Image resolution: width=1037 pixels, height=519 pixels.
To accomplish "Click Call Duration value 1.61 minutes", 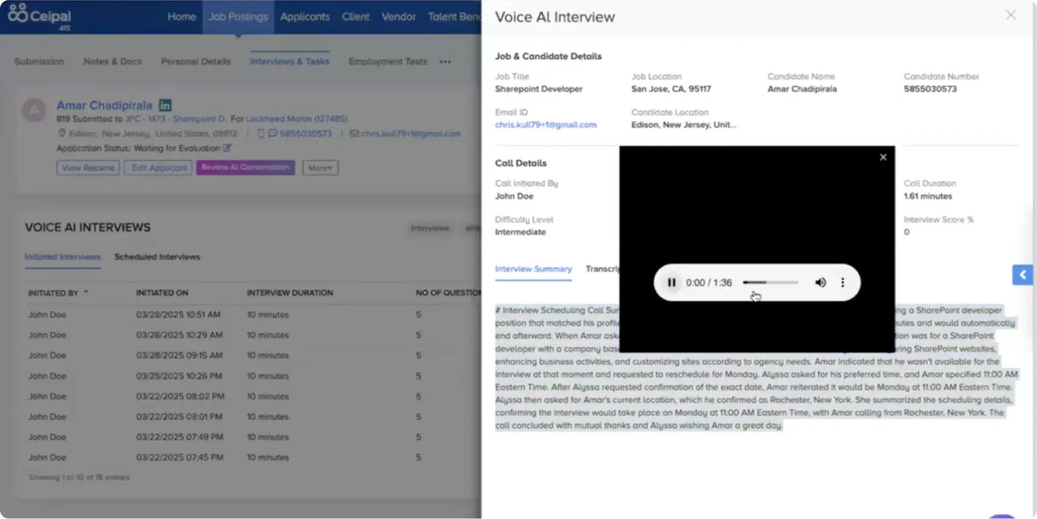I will [x=928, y=196].
